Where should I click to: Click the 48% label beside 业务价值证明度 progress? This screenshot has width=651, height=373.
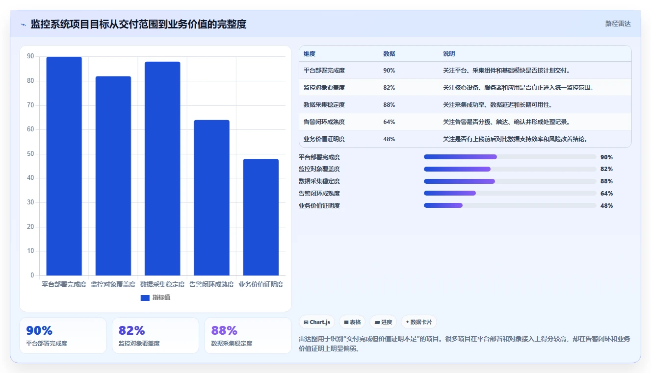606,206
